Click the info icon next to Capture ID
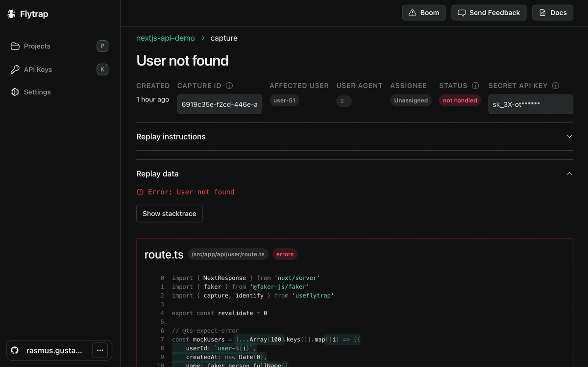This screenshot has height=367, width=588. coord(229,86)
